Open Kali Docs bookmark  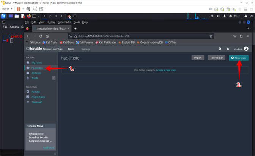tap(67, 43)
